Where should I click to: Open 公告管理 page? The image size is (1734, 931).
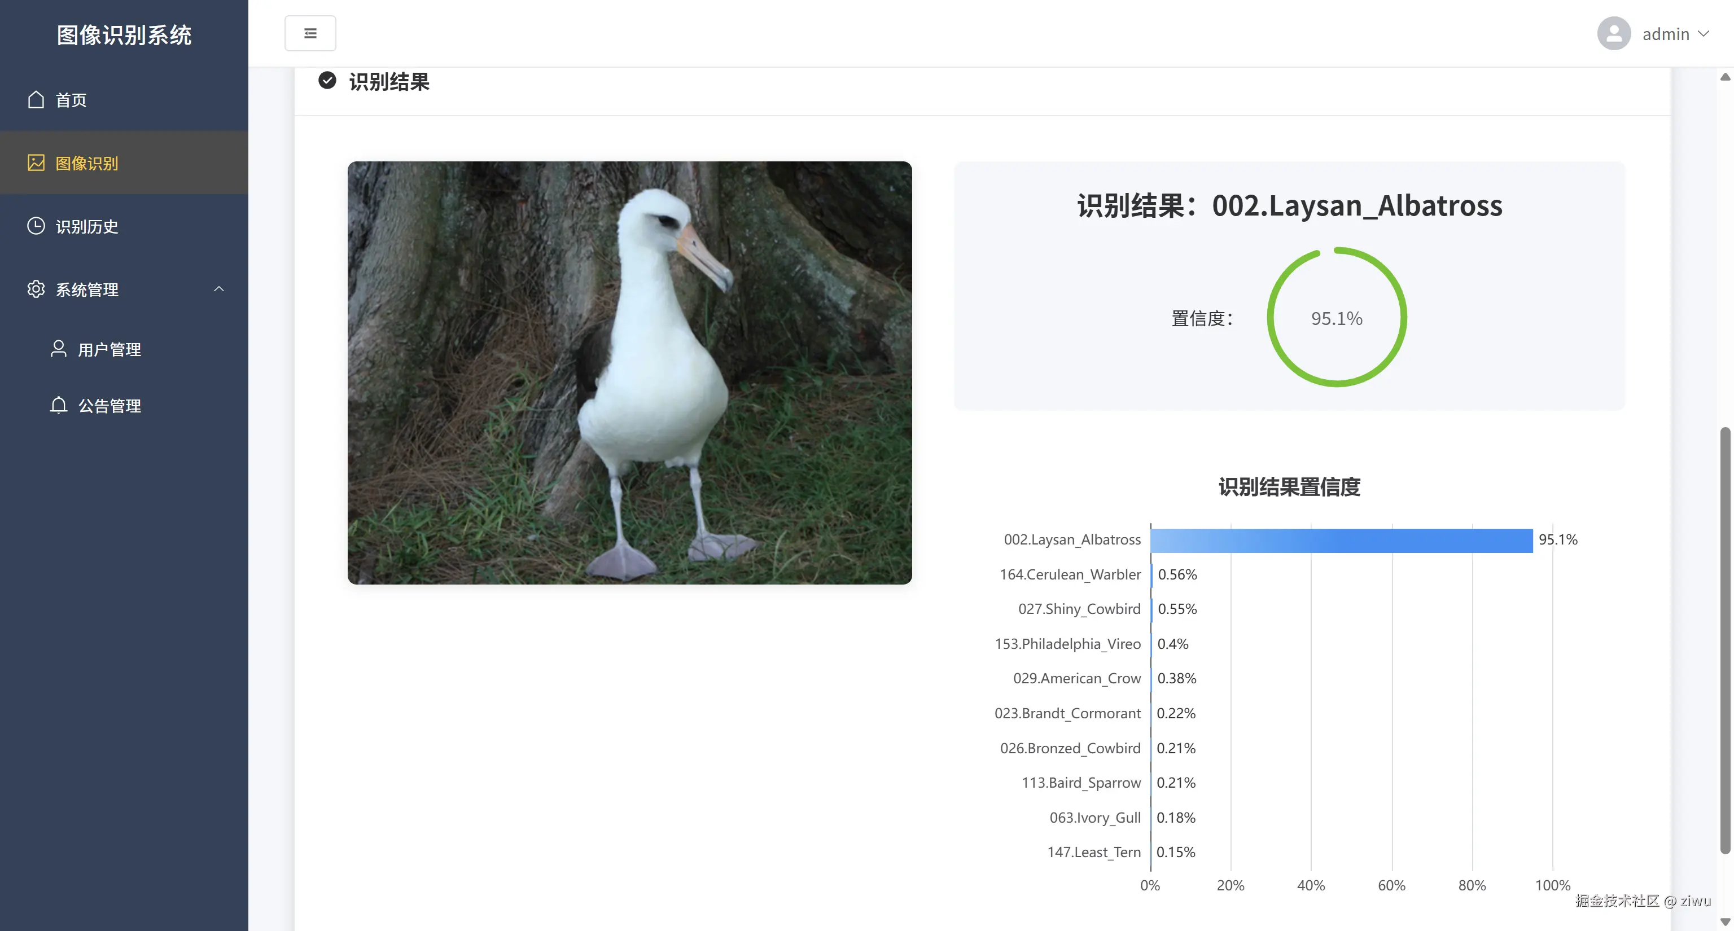point(109,406)
